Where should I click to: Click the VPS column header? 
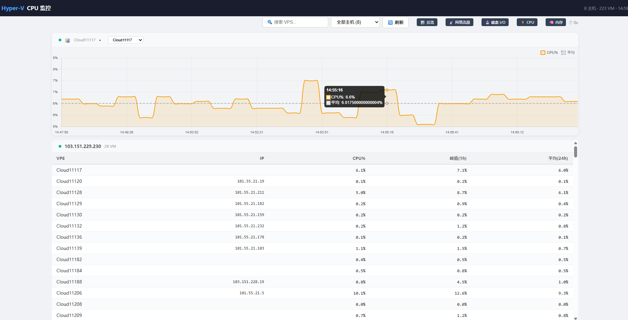click(61, 158)
